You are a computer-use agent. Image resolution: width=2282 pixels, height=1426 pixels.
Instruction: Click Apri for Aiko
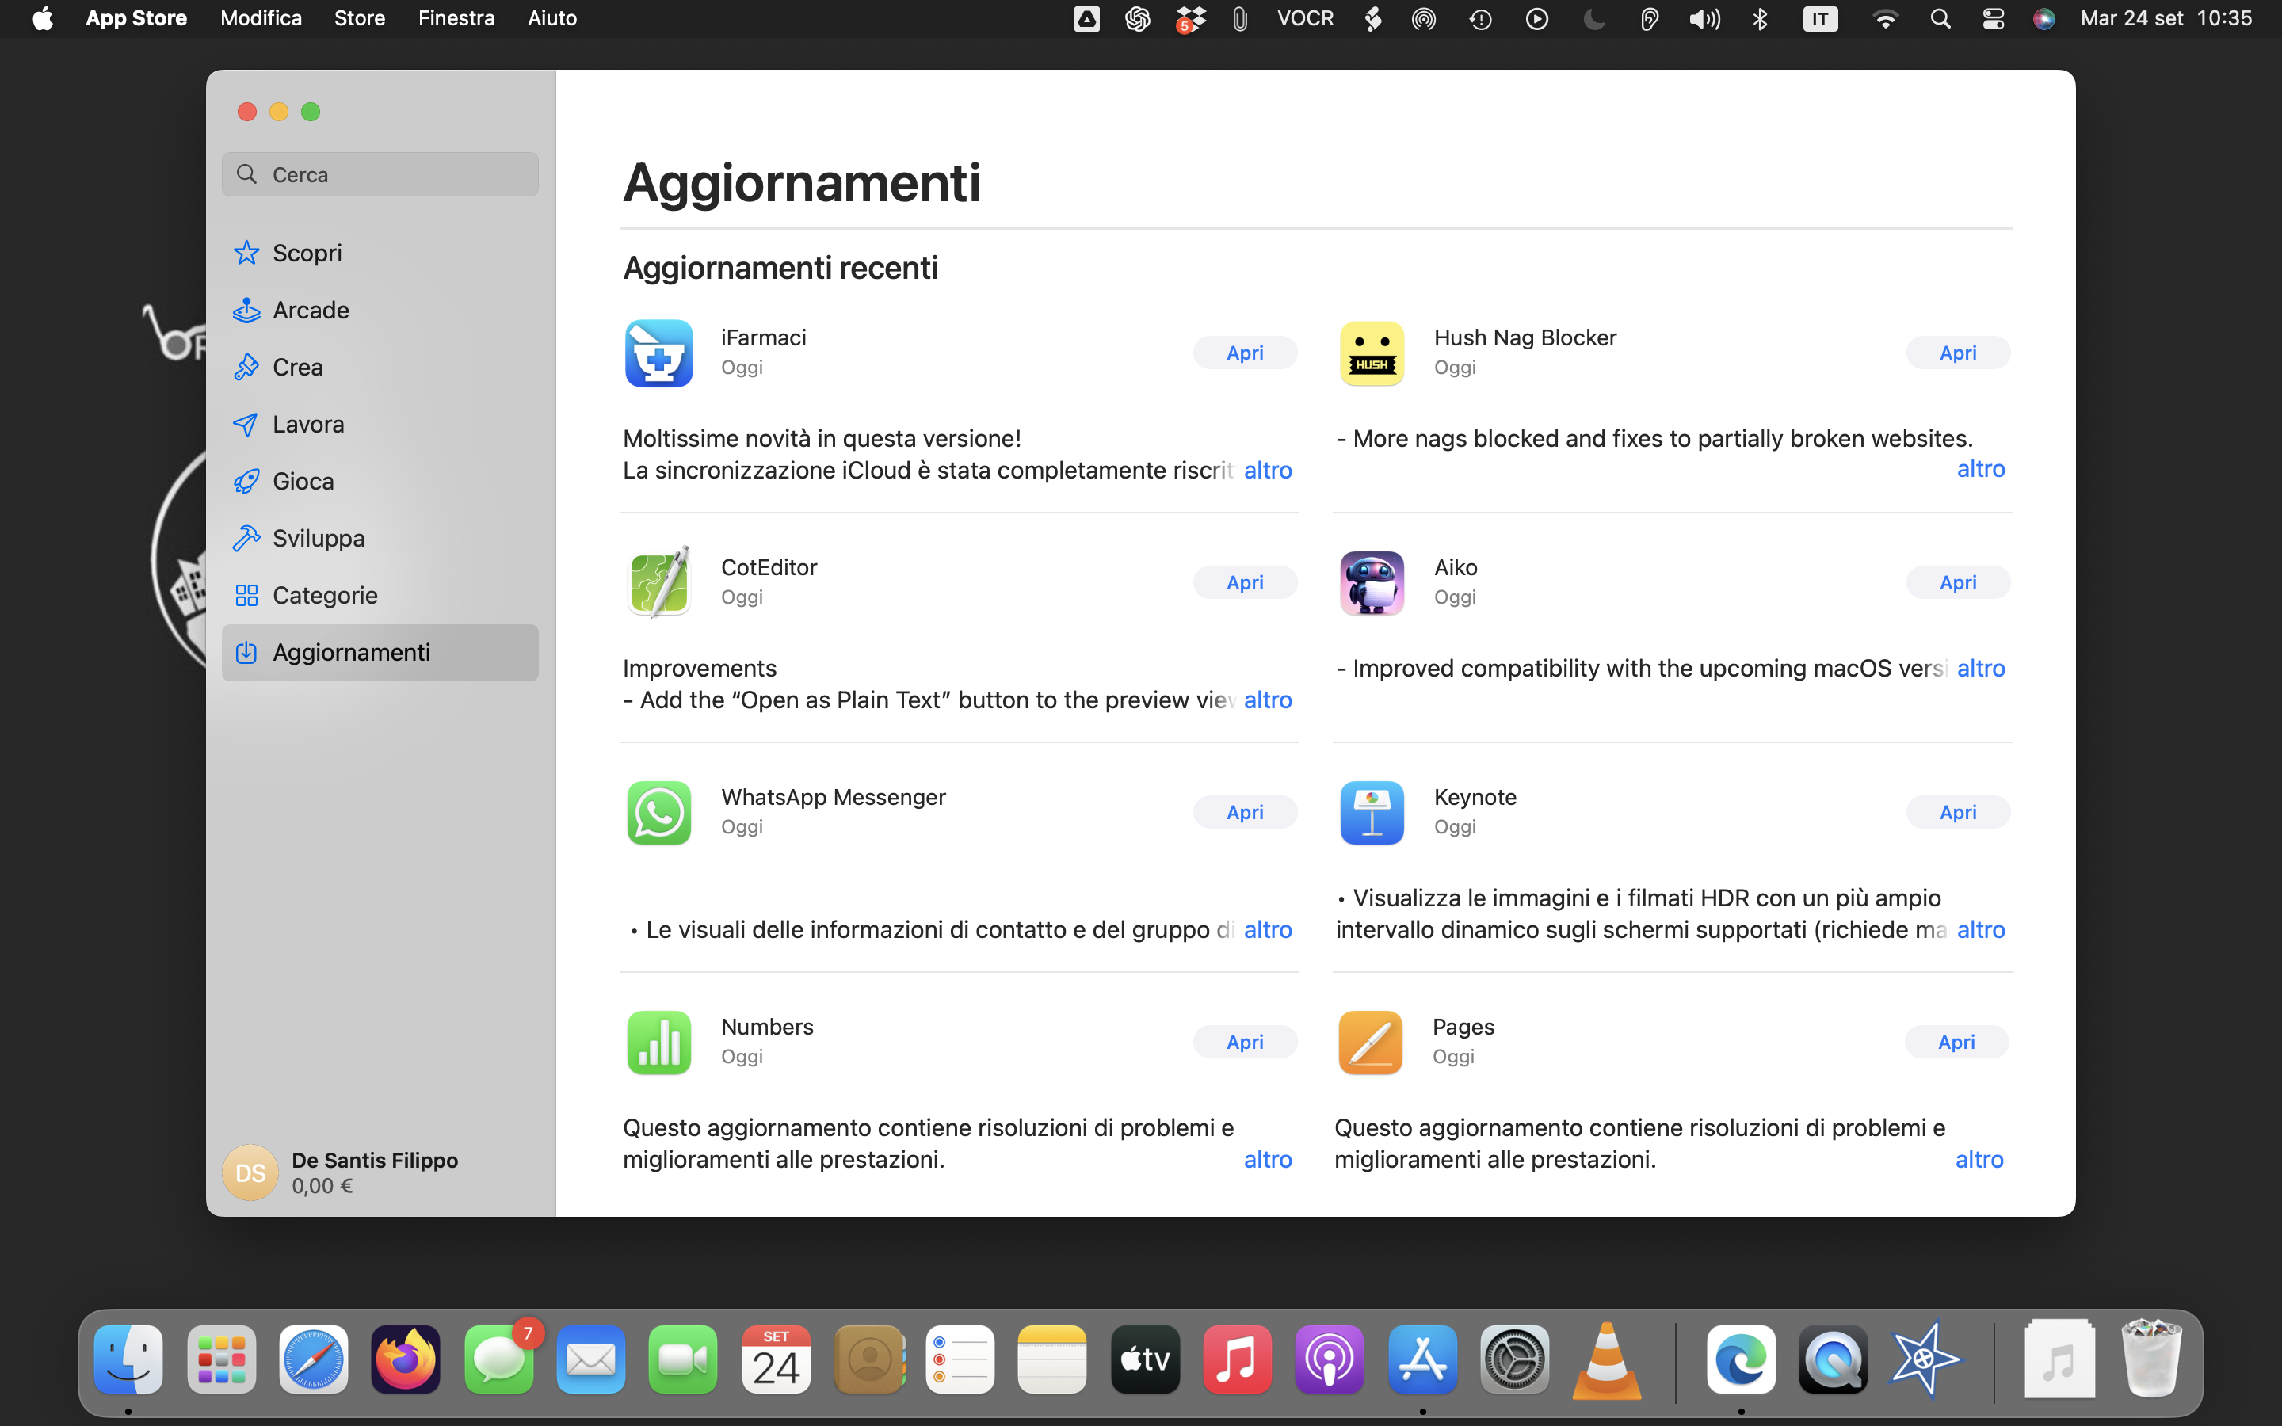(x=1958, y=583)
